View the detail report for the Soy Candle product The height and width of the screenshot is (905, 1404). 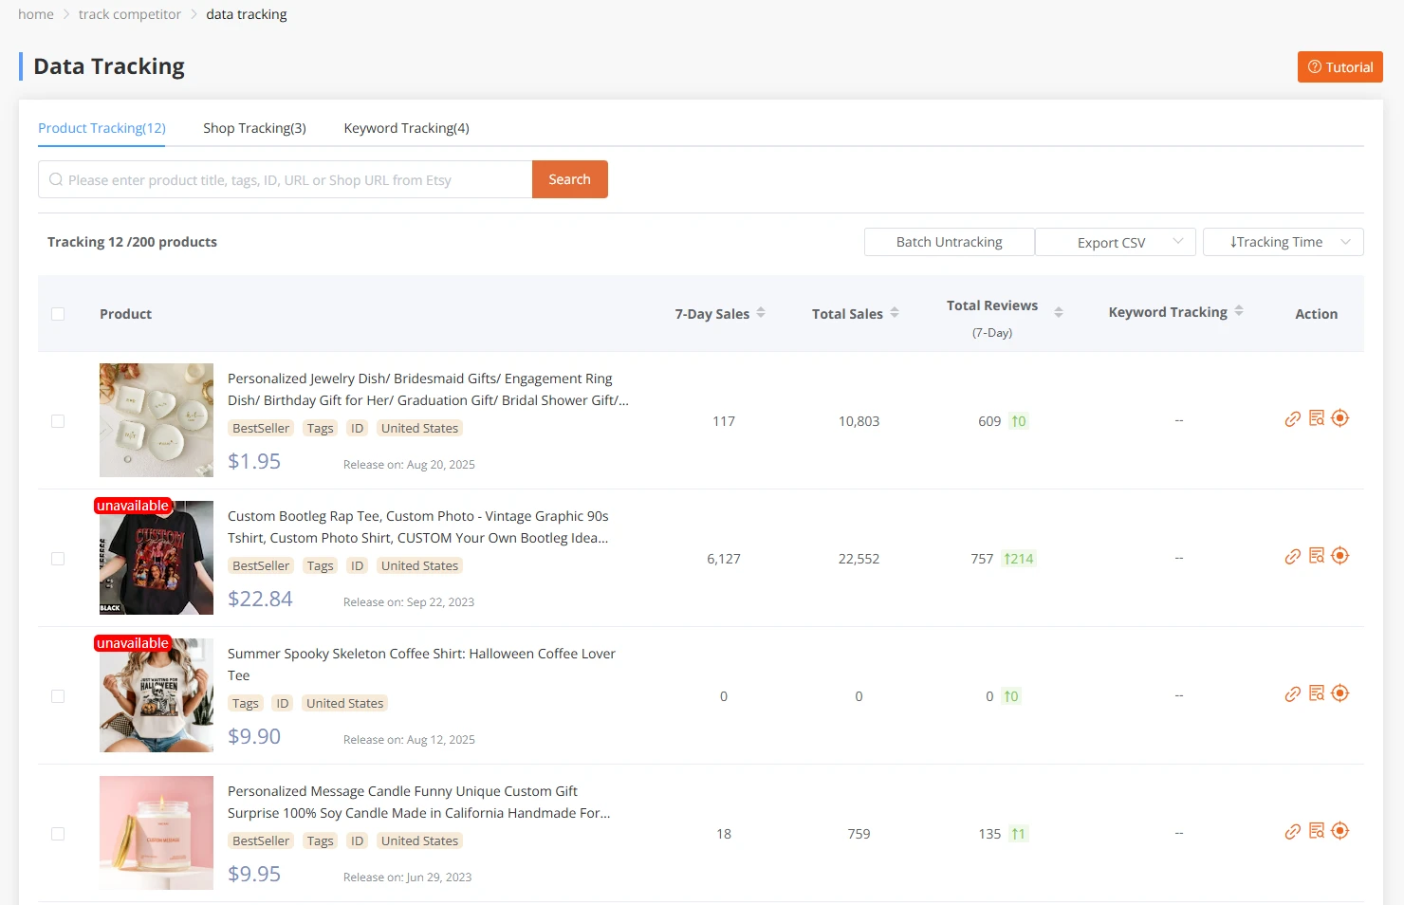[x=1316, y=831]
